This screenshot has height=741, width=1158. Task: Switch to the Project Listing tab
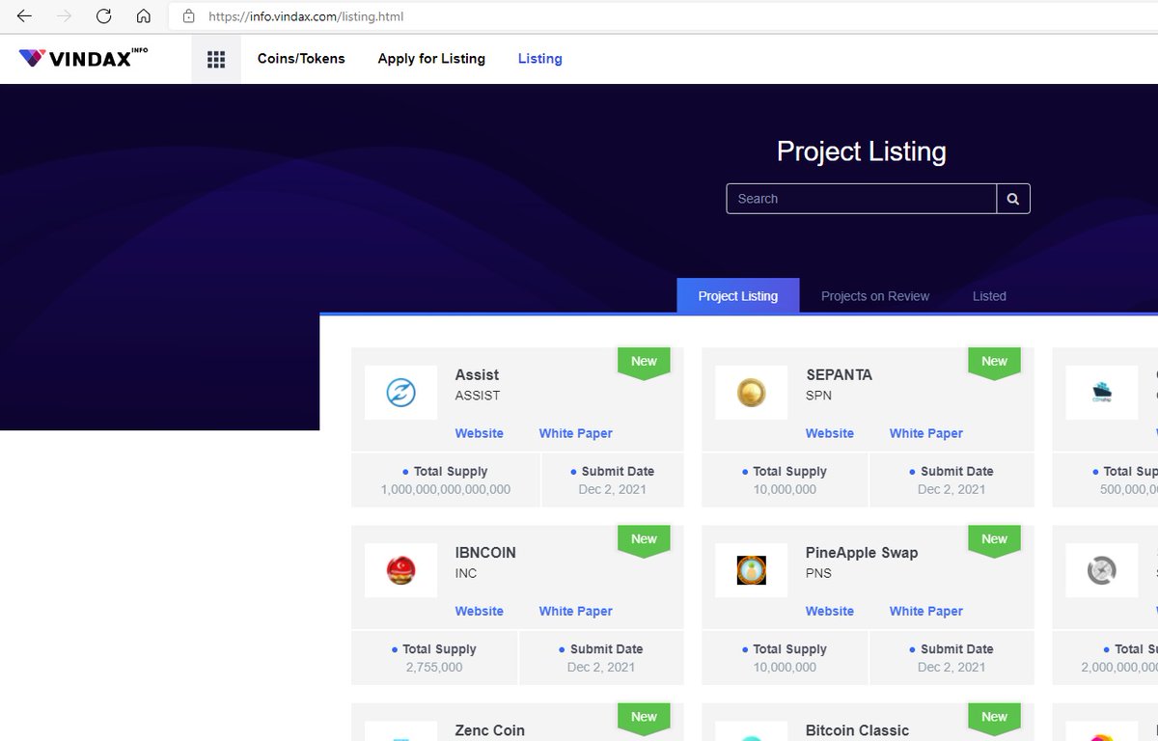[738, 296]
